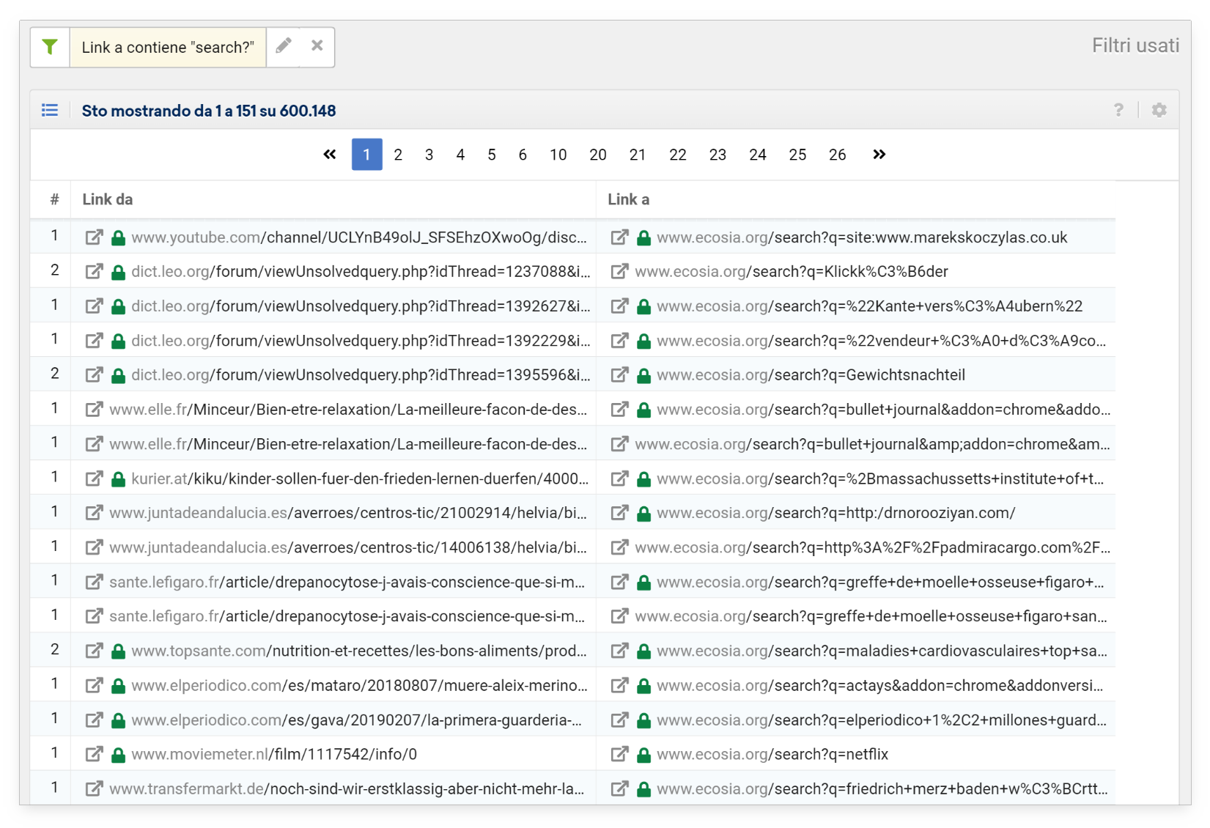This screenshot has height=828, width=1210.
Task: Click the 'Link da' column header
Action: coord(108,199)
